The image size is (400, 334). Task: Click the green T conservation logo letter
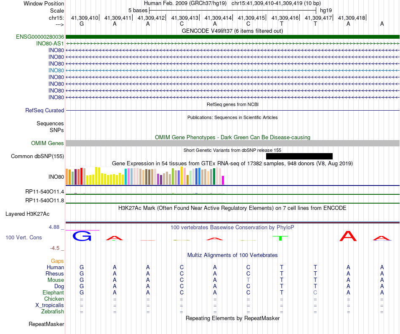click(x=280, y=238)
